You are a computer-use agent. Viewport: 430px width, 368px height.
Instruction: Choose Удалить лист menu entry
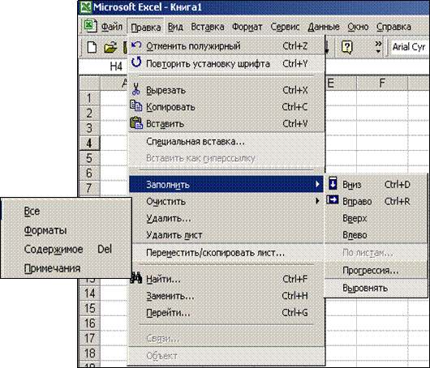tap(226, 235)
